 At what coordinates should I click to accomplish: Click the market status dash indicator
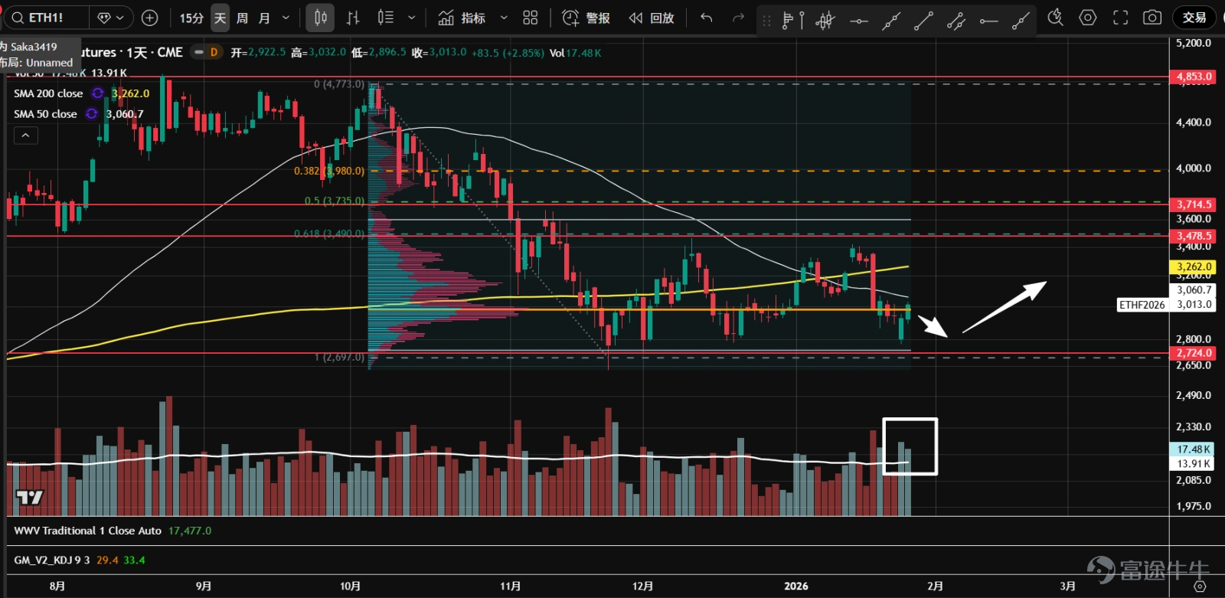199,52
